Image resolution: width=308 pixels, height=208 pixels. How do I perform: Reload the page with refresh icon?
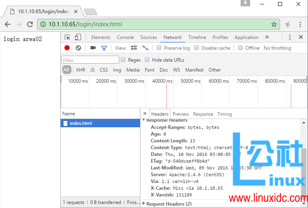coord(30,24)
